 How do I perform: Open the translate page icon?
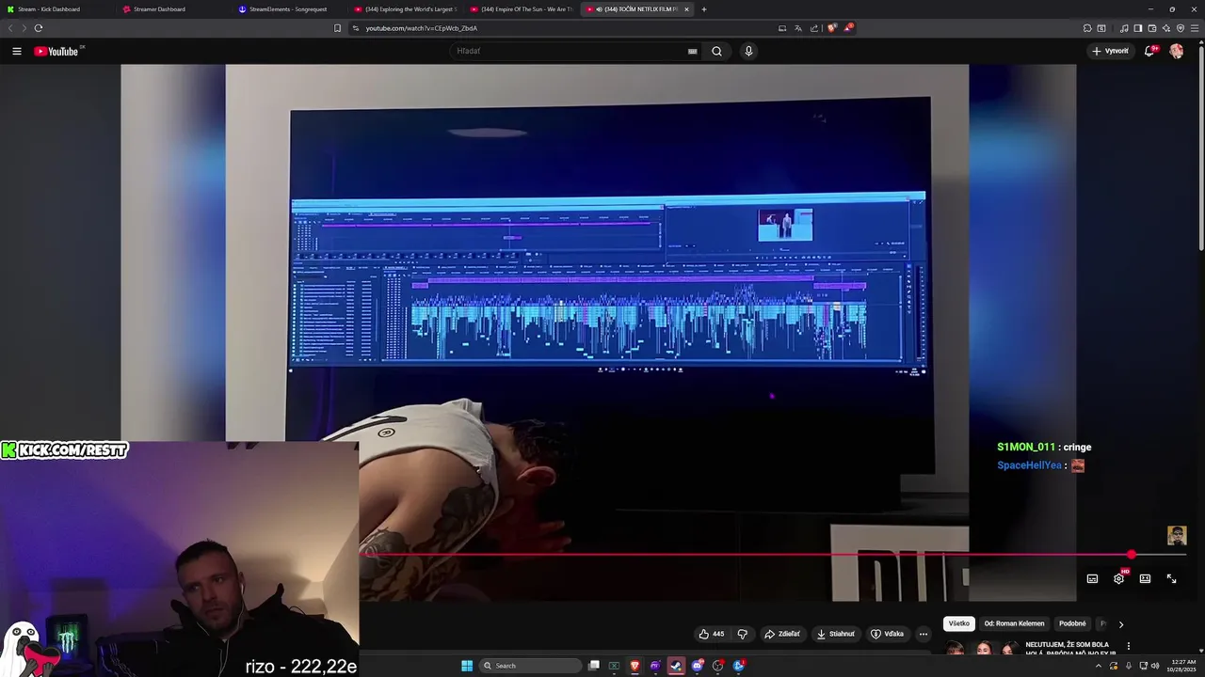click(x=797, y=28)
